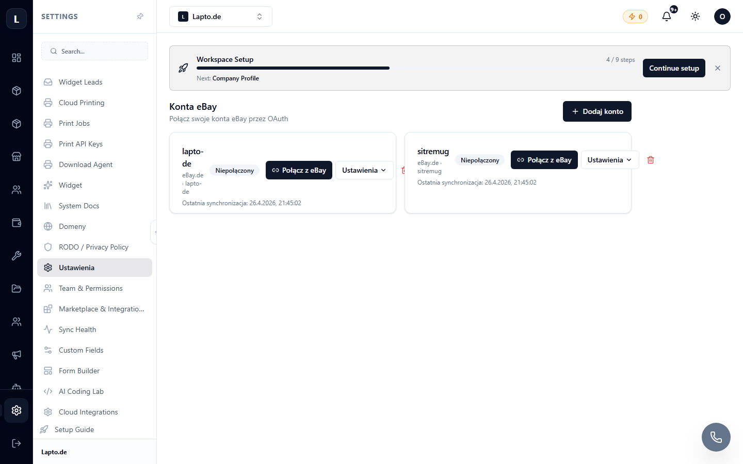Image resolution: width=743 pixels, height=464 pixels.
Task: Click Lapto.de label at sidebar bottom
Action: (x=54, y=452)
